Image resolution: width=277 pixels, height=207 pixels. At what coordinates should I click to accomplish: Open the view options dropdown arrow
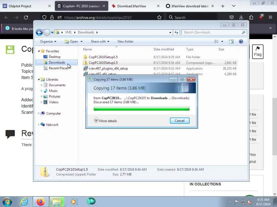222,42
